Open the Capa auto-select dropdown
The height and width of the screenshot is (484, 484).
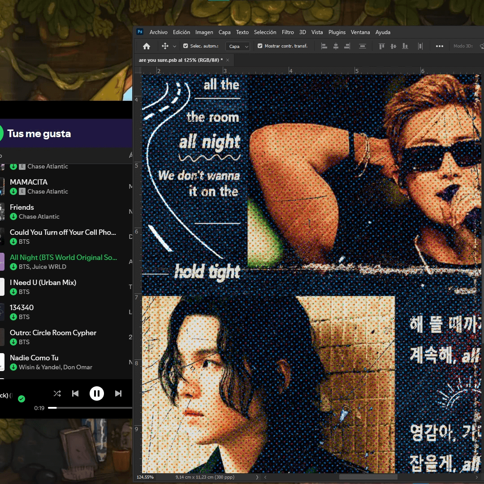point(238,46)
